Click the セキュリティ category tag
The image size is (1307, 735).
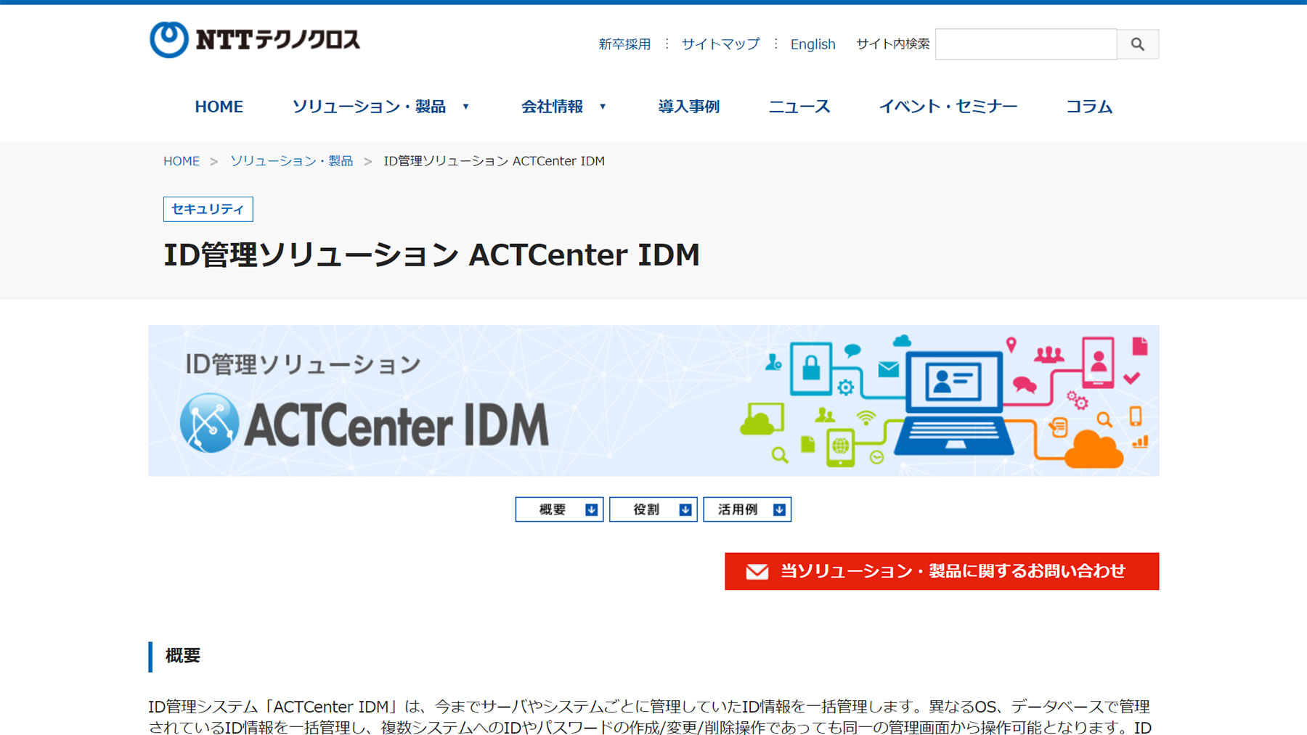[208, 209]
